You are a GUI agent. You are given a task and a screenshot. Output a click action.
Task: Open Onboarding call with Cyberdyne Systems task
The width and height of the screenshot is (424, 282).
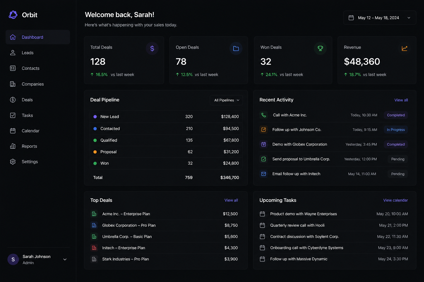(x=307, y=248)
